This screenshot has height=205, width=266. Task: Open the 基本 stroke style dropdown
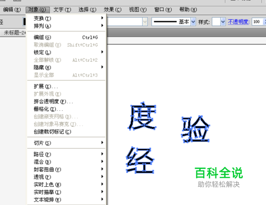point(193,22)
